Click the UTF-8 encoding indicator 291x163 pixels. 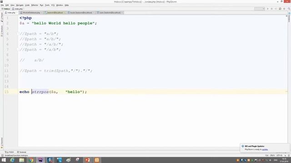pyautogui.click(x=279, y=155)
